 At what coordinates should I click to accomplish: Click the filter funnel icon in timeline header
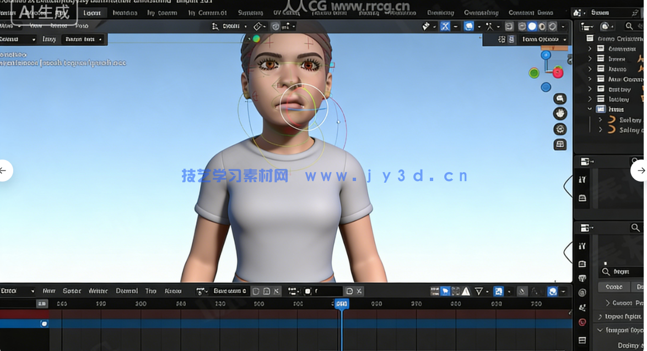coord(478,292)
